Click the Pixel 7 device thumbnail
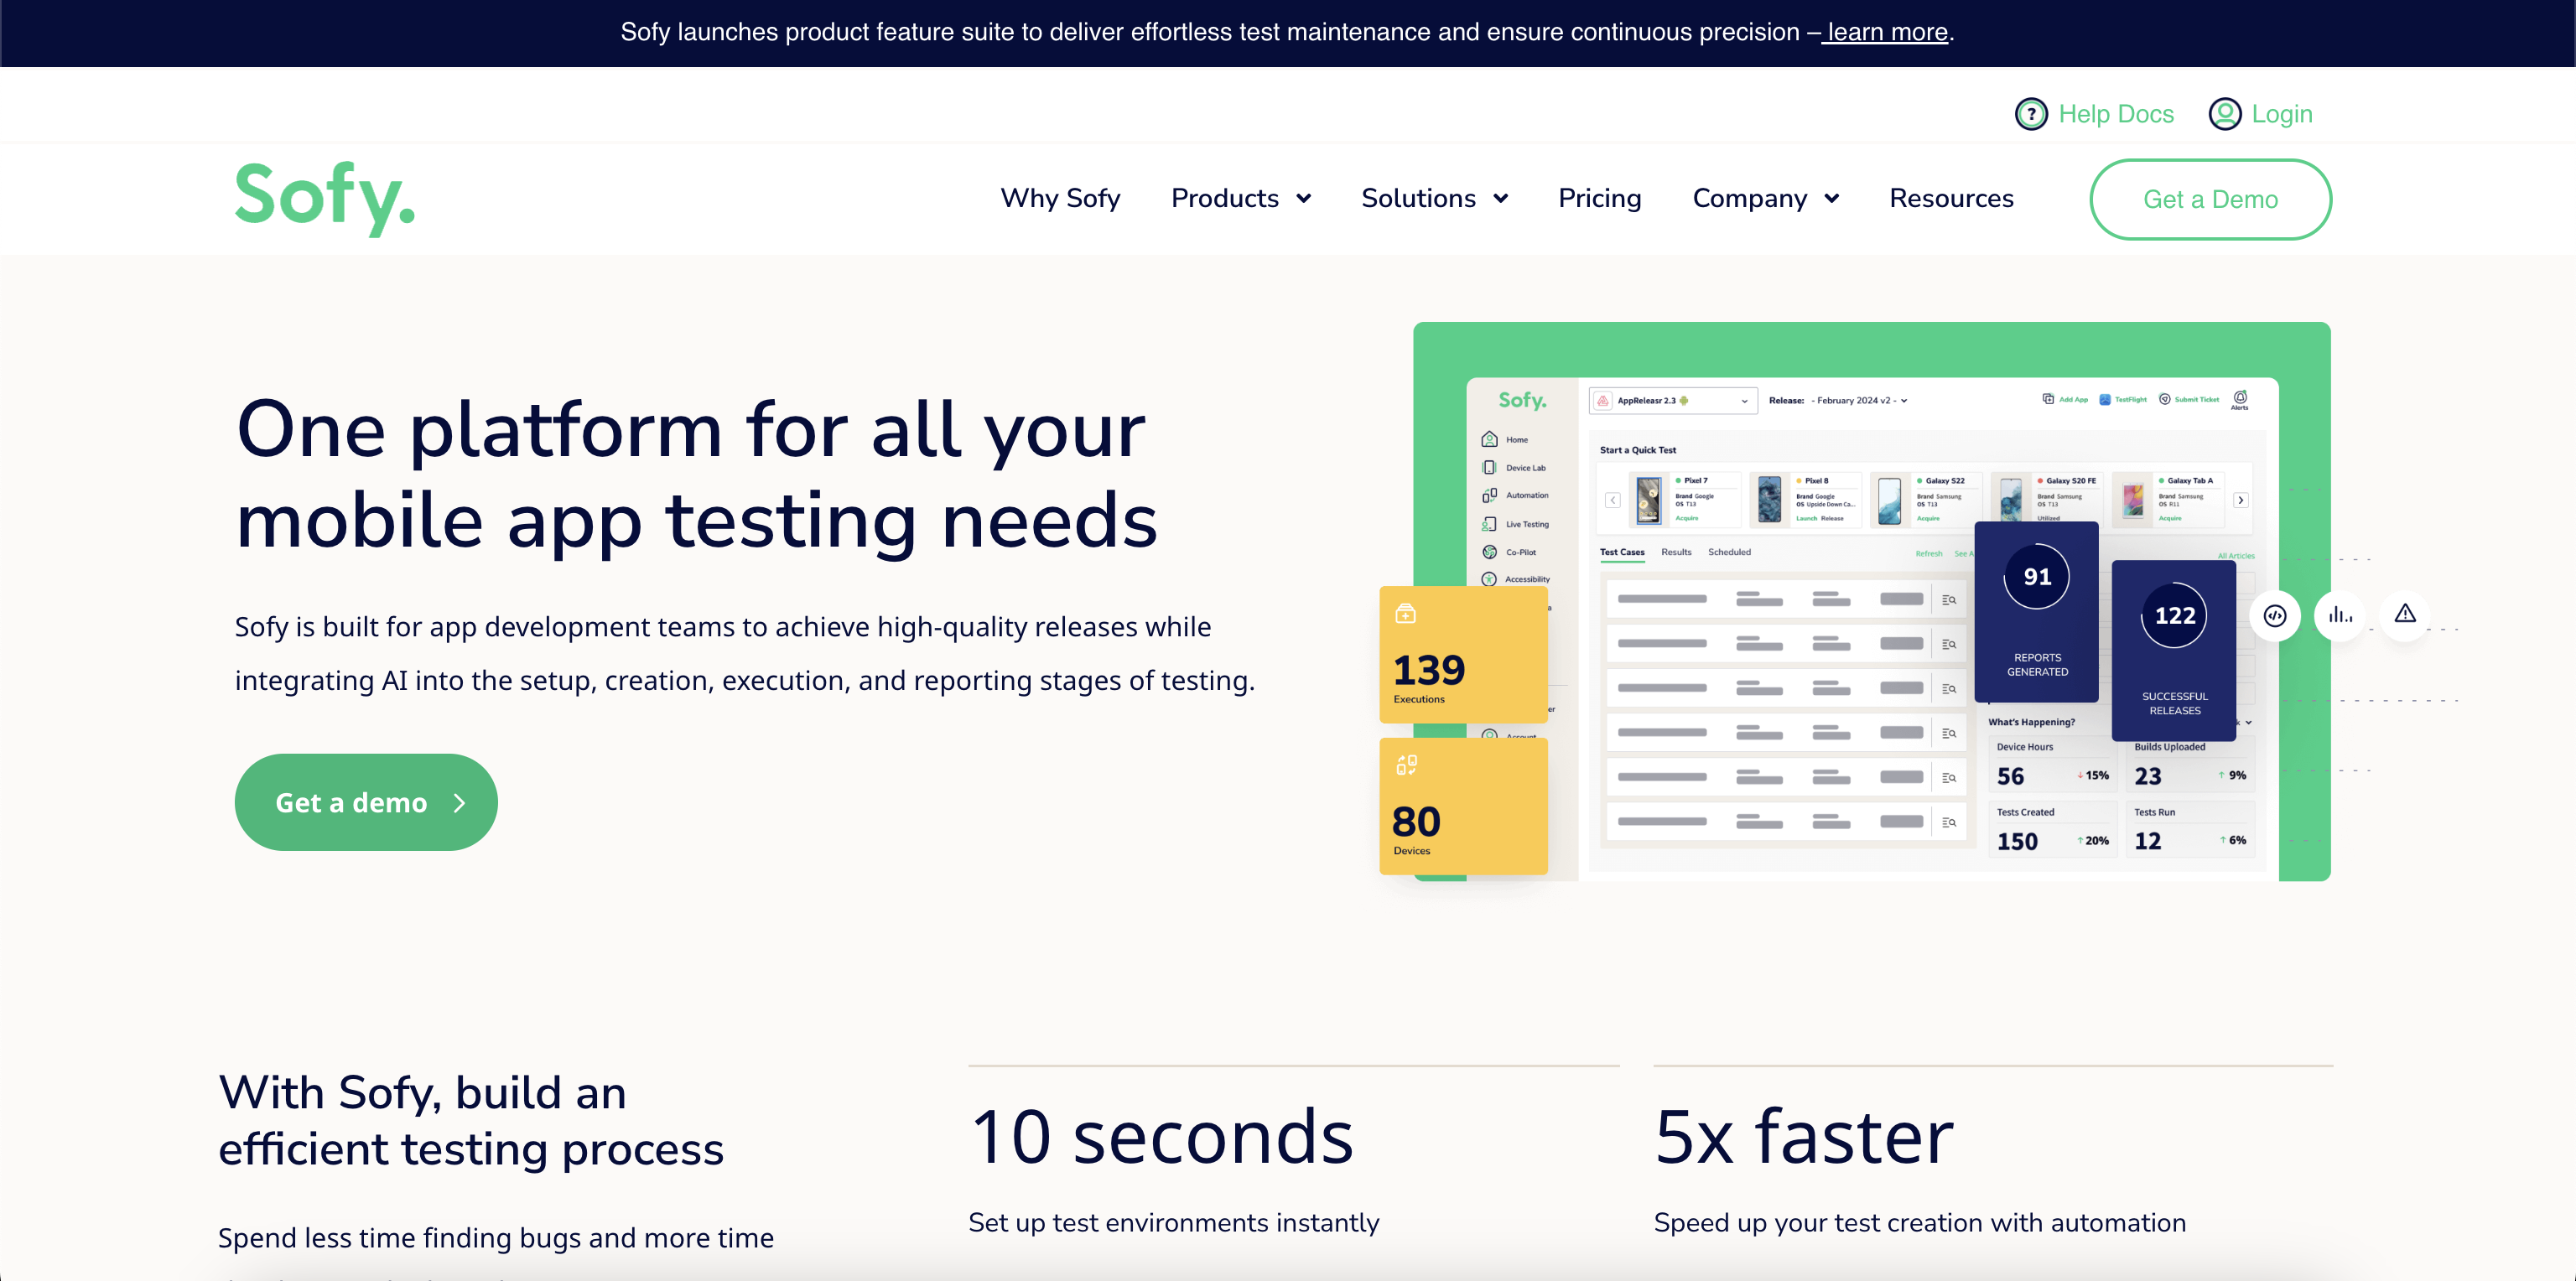Screen dimensions: 2576x1281 [1648, 500]
